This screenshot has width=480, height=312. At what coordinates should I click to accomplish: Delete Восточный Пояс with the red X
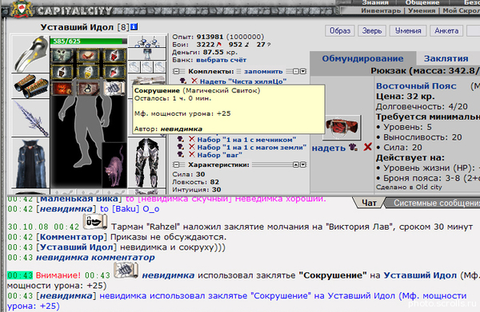point(367,148)
